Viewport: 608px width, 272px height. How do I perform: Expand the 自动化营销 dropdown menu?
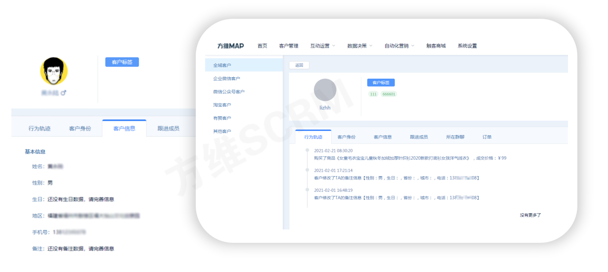click(x=399, y=46)
